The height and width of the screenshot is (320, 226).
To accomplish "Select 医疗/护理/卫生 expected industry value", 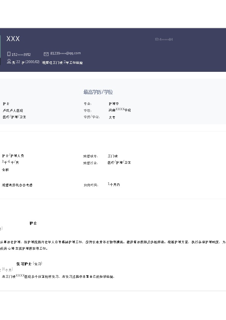I will point(119,162).
